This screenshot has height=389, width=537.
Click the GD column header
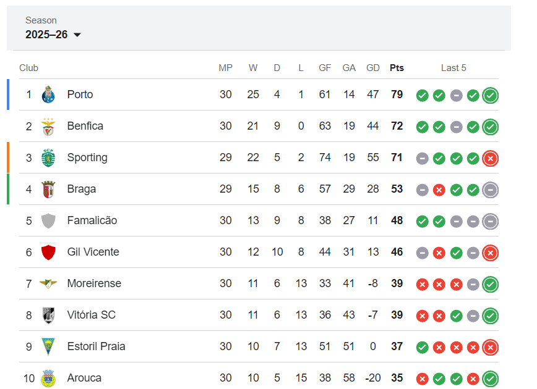tap(373, 68)
